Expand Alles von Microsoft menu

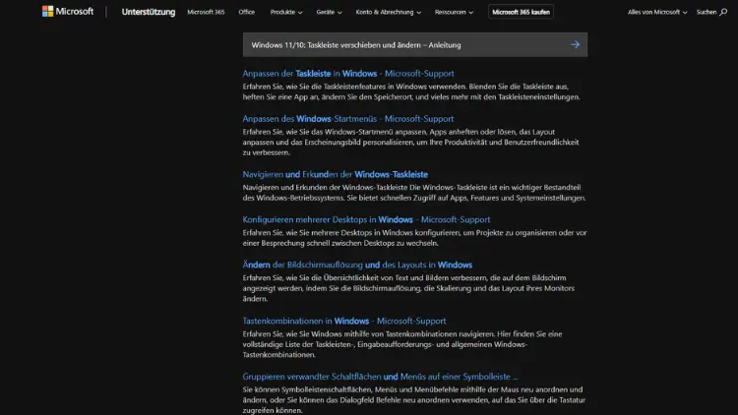(657, 12)
